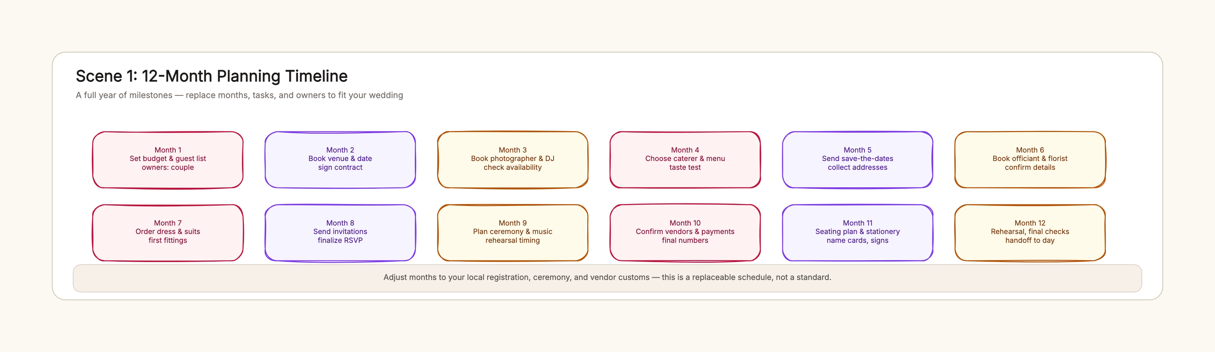The height and width of the screenshot is (352, 1215).
Task: Select the Month 1 budget card
Action: click(x=168, y=159)
